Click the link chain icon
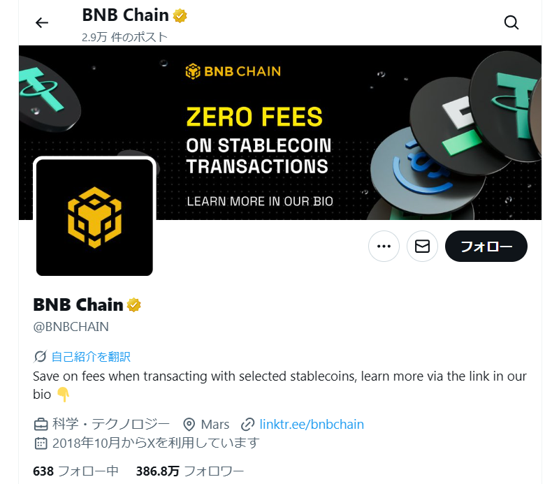This screenshot has width=559, height=484. [x=247, y=425]
